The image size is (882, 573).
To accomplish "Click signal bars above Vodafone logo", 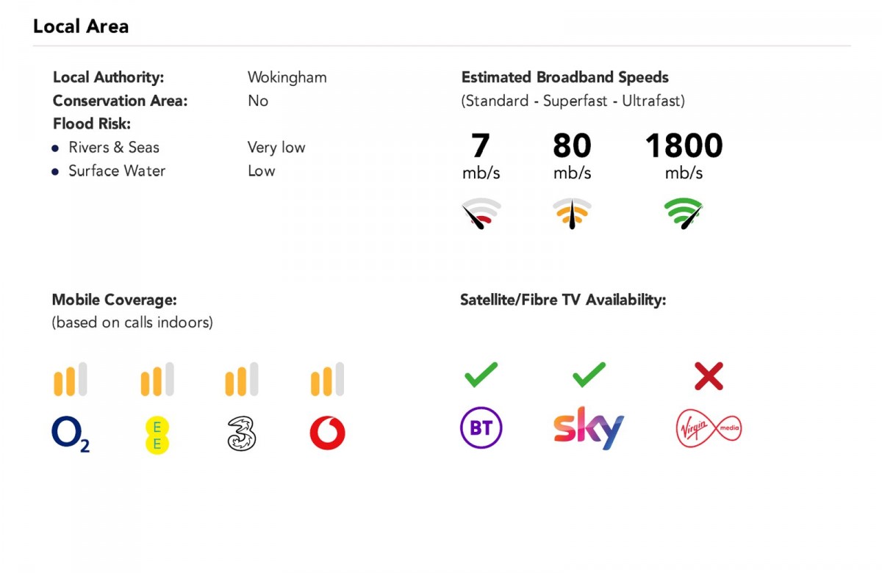I will [327, 380].
